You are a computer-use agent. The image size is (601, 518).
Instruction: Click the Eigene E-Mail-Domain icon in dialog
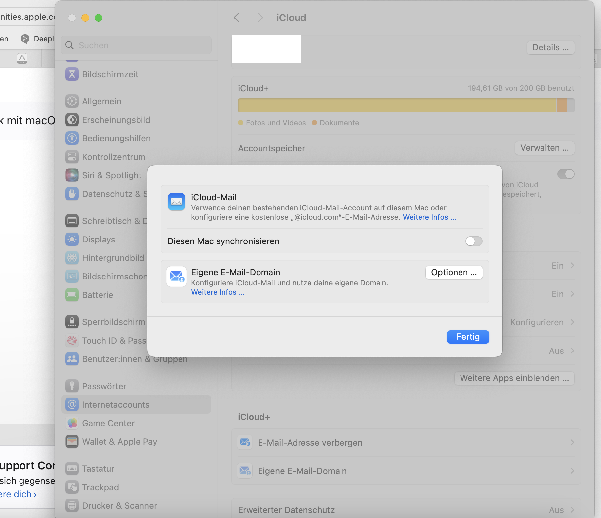click(x=177, y=277)
